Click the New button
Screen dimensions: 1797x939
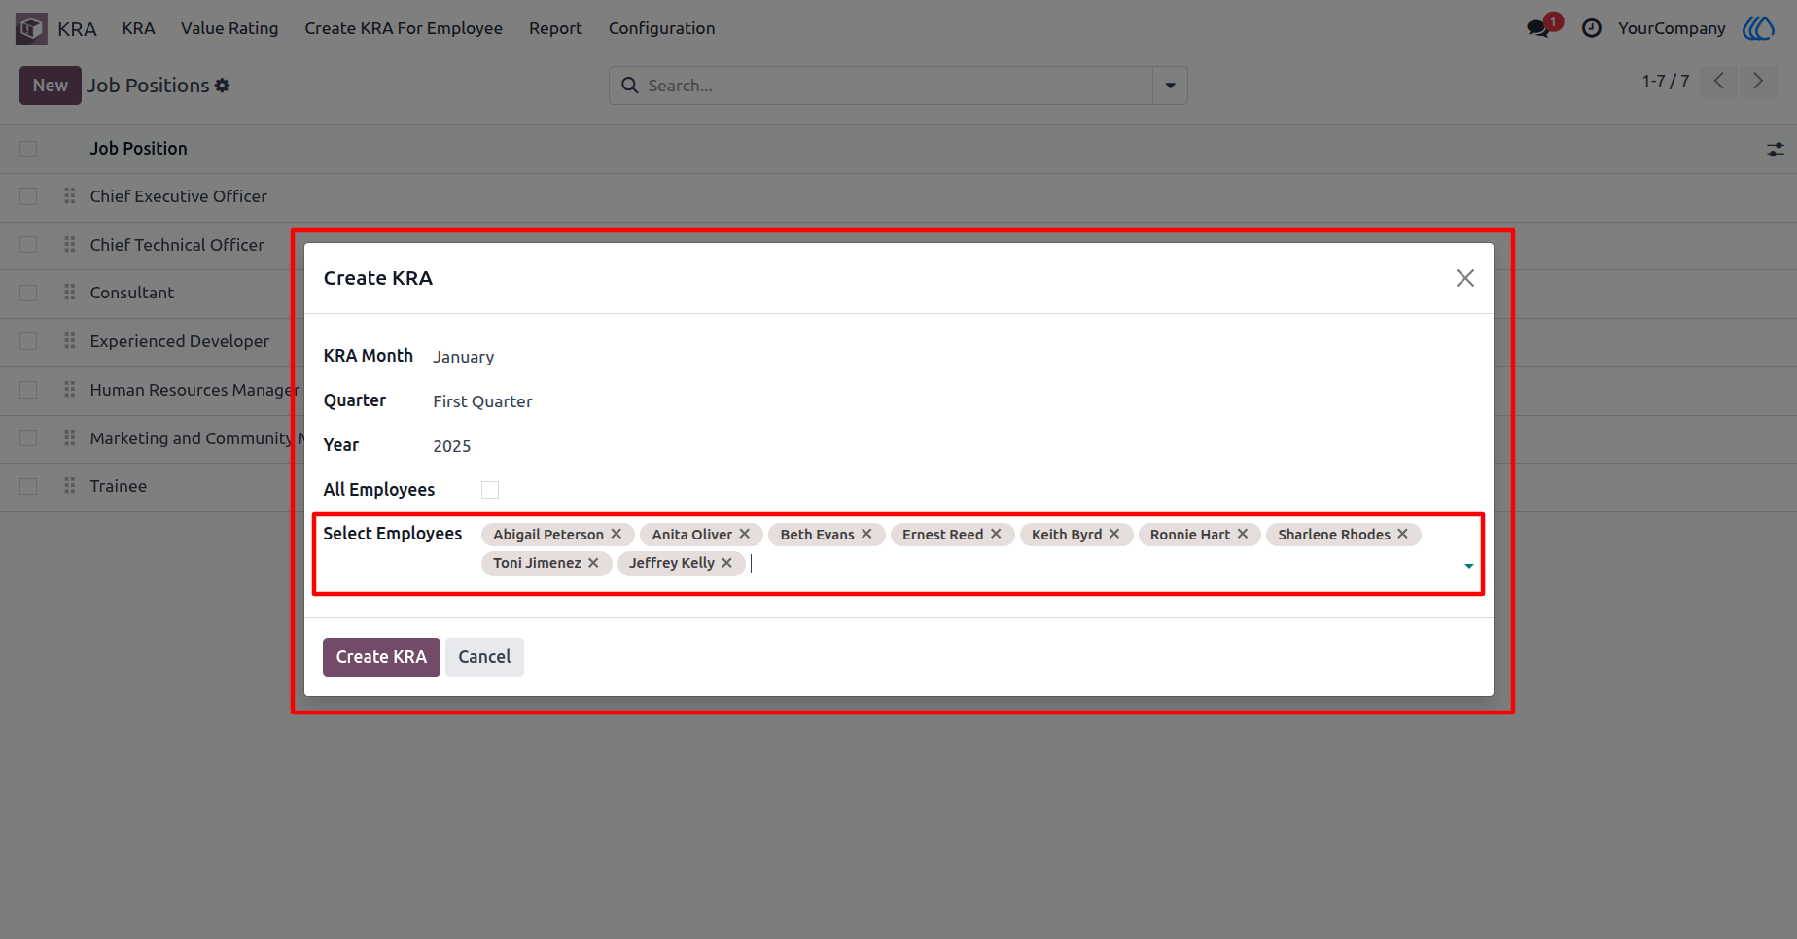(x=51, y=86)
